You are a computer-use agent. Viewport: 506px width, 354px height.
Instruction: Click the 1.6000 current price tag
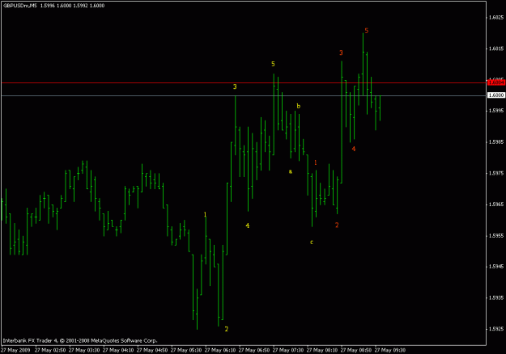point(496,95)
